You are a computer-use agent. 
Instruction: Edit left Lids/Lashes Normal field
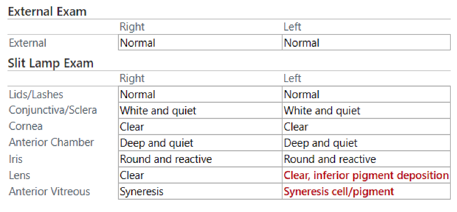pyautogui.click(x=367, y=94)
